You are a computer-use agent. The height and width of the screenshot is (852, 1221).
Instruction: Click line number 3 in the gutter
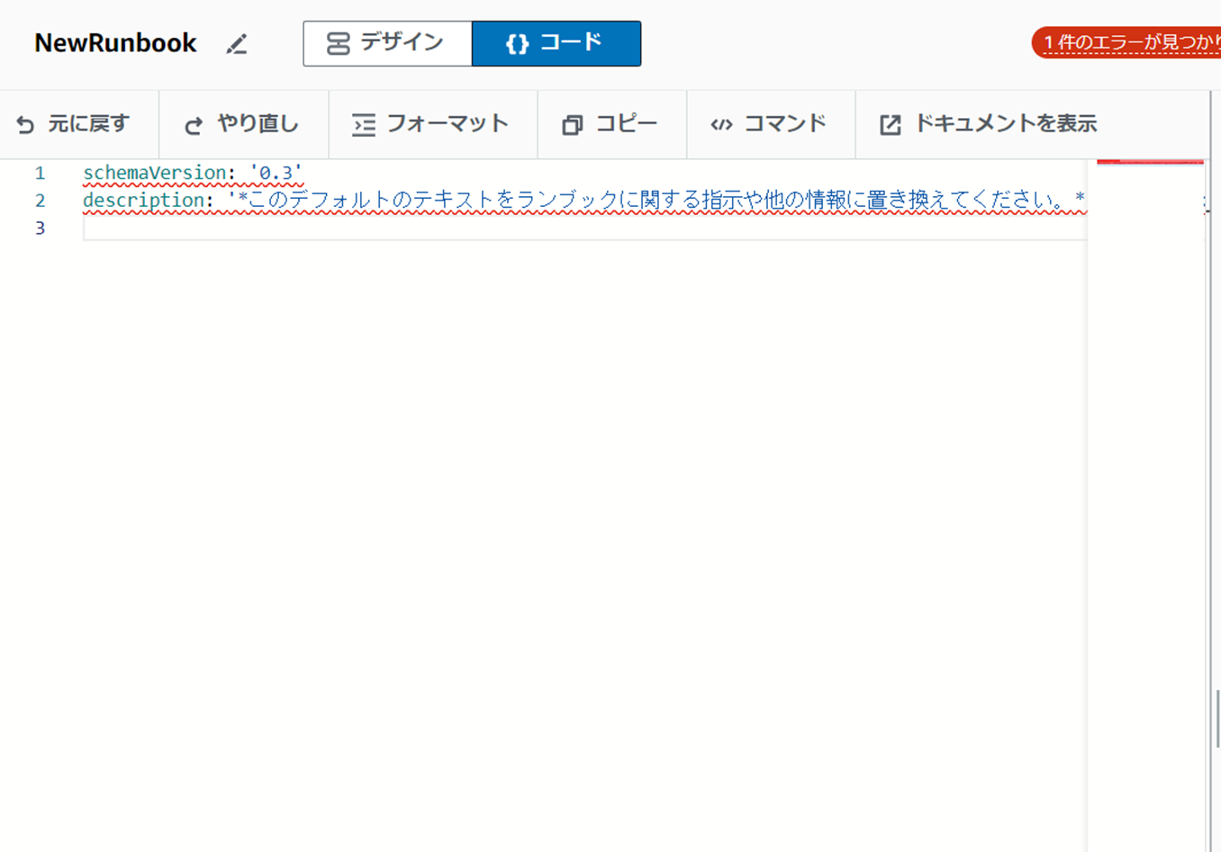click(40, 229)
